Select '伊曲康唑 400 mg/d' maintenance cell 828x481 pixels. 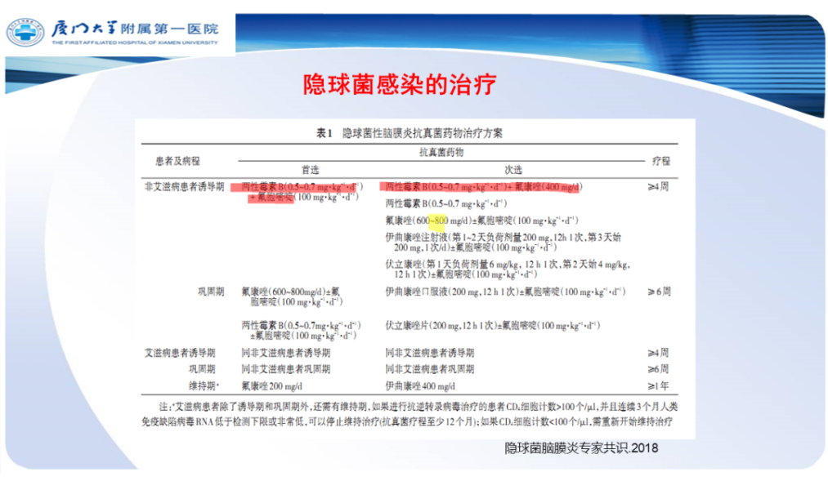pos(420,386)
